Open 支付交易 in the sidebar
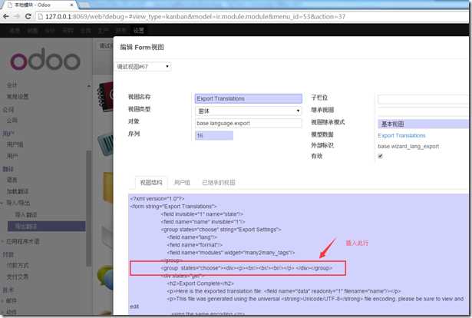 click(18, 277)
